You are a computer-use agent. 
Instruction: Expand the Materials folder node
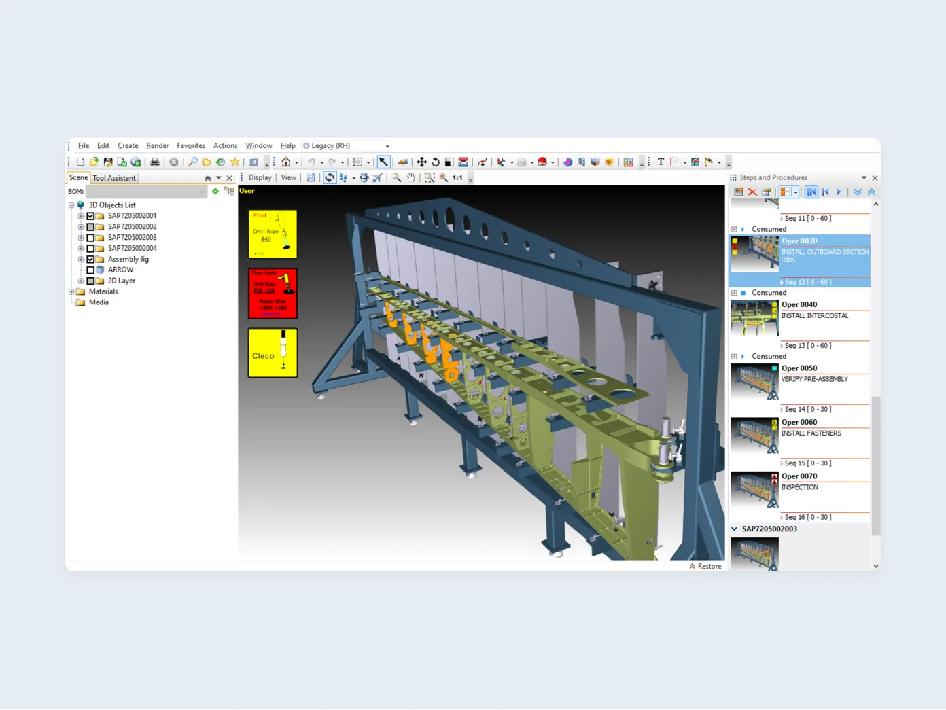[71, 292]
